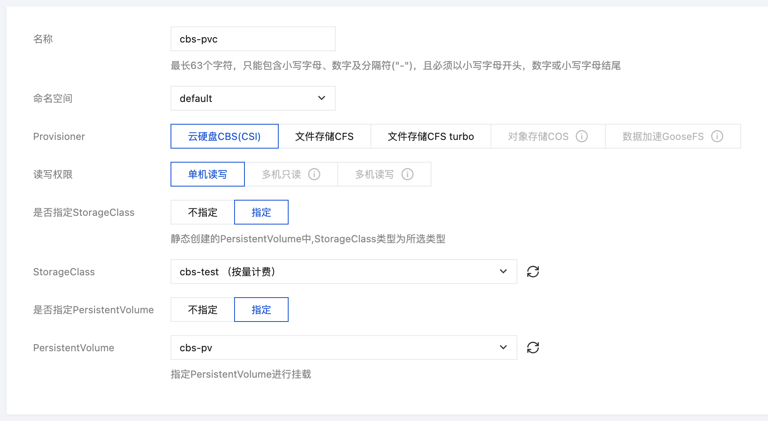The width and height of the screenshot is (768, 421).
Task: Click refresh icon beside StorageClass dropdown
Action: (x=533, y=272)
